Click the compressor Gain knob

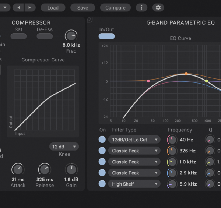point(71,170)
